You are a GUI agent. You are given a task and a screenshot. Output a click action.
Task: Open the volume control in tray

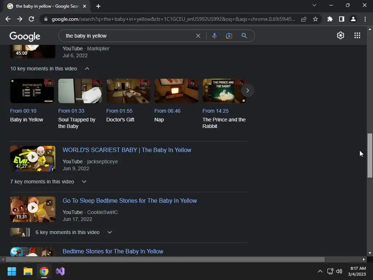point(339,271)
